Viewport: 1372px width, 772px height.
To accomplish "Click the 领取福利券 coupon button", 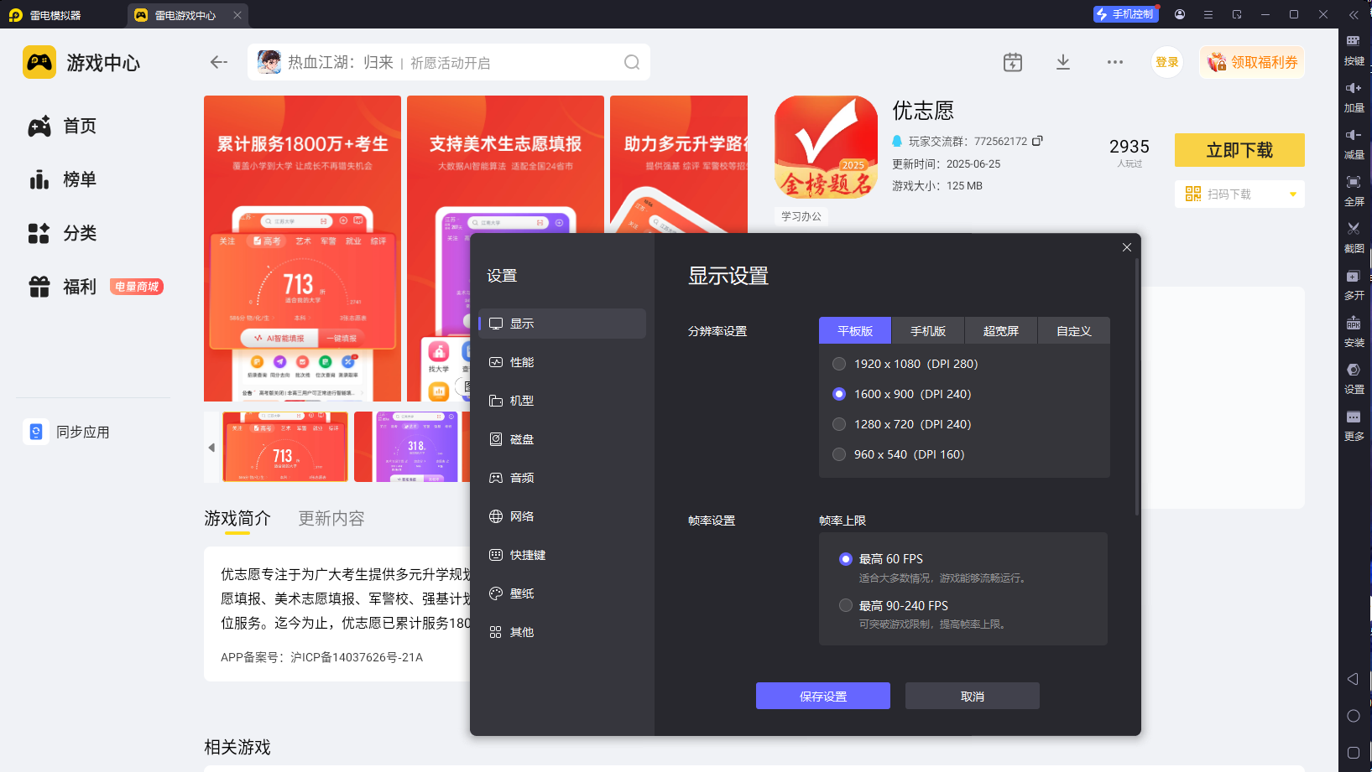I will tap(1252, 62).
